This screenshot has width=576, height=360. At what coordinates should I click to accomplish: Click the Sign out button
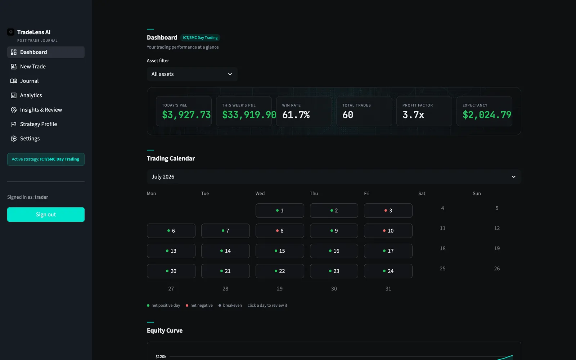46,215
